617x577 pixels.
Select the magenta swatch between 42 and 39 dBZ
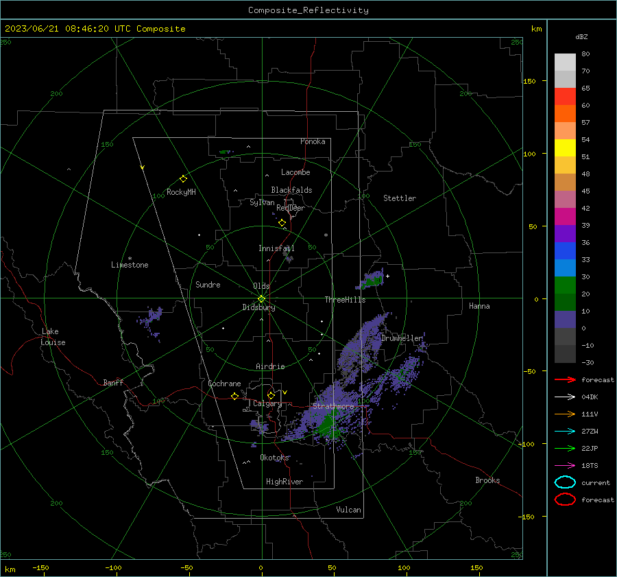point(565,217)
